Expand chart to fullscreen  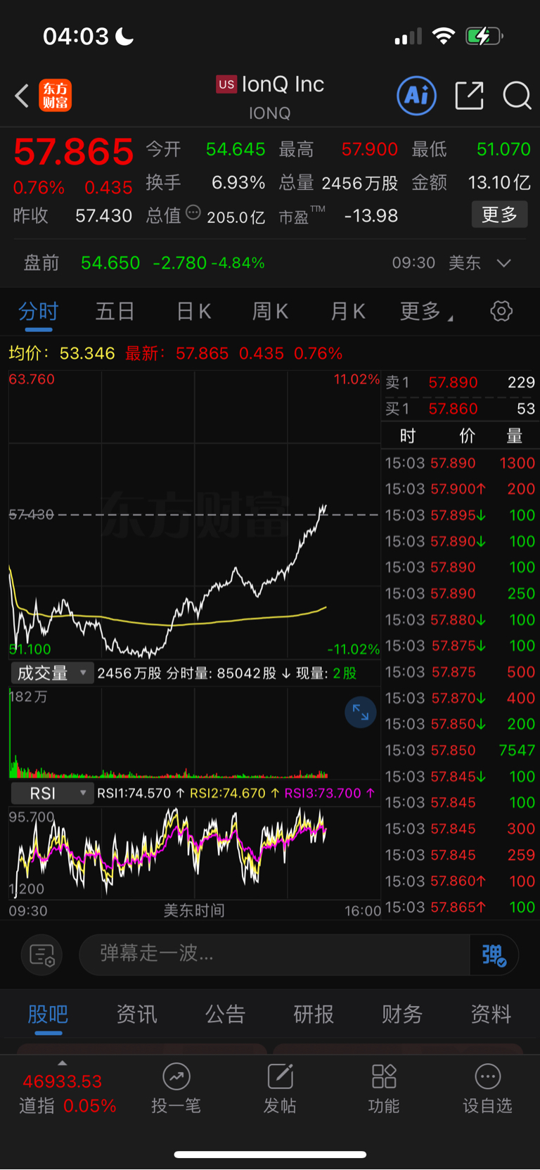point(361,713)
